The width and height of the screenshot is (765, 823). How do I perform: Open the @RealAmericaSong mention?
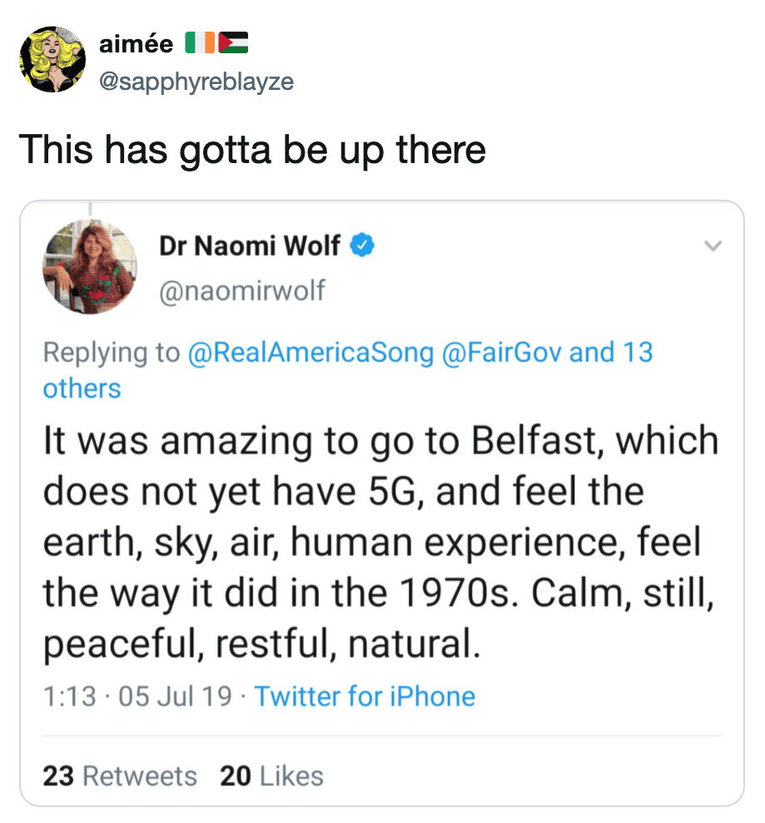(x=312, y=352)
